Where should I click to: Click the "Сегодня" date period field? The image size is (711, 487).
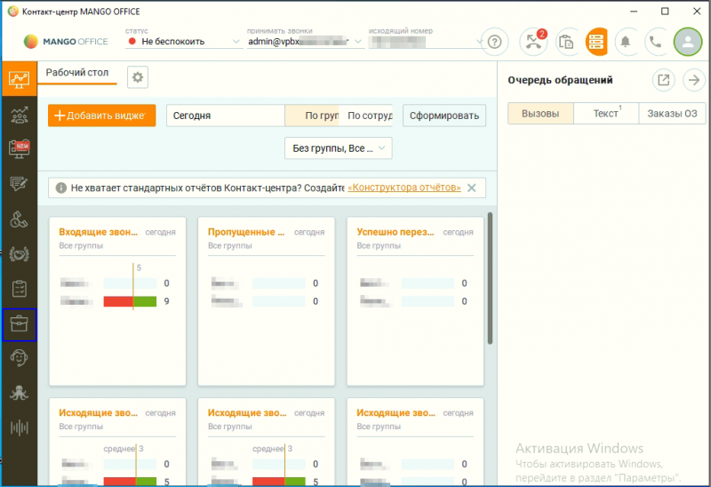click(x=224, y=116)
